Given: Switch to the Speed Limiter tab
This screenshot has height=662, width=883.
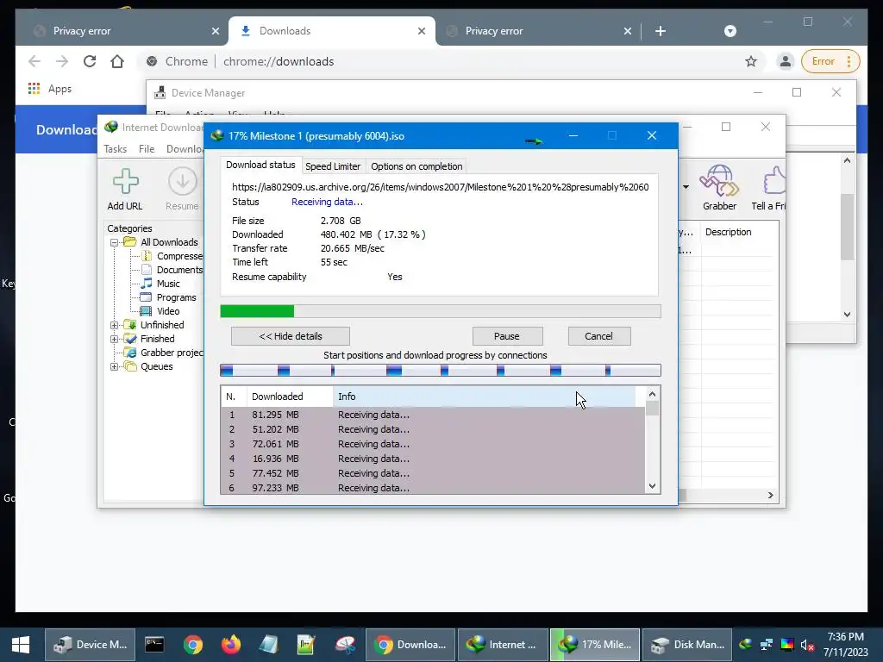Looking at the screenshot, I should (x=333, y=166).
